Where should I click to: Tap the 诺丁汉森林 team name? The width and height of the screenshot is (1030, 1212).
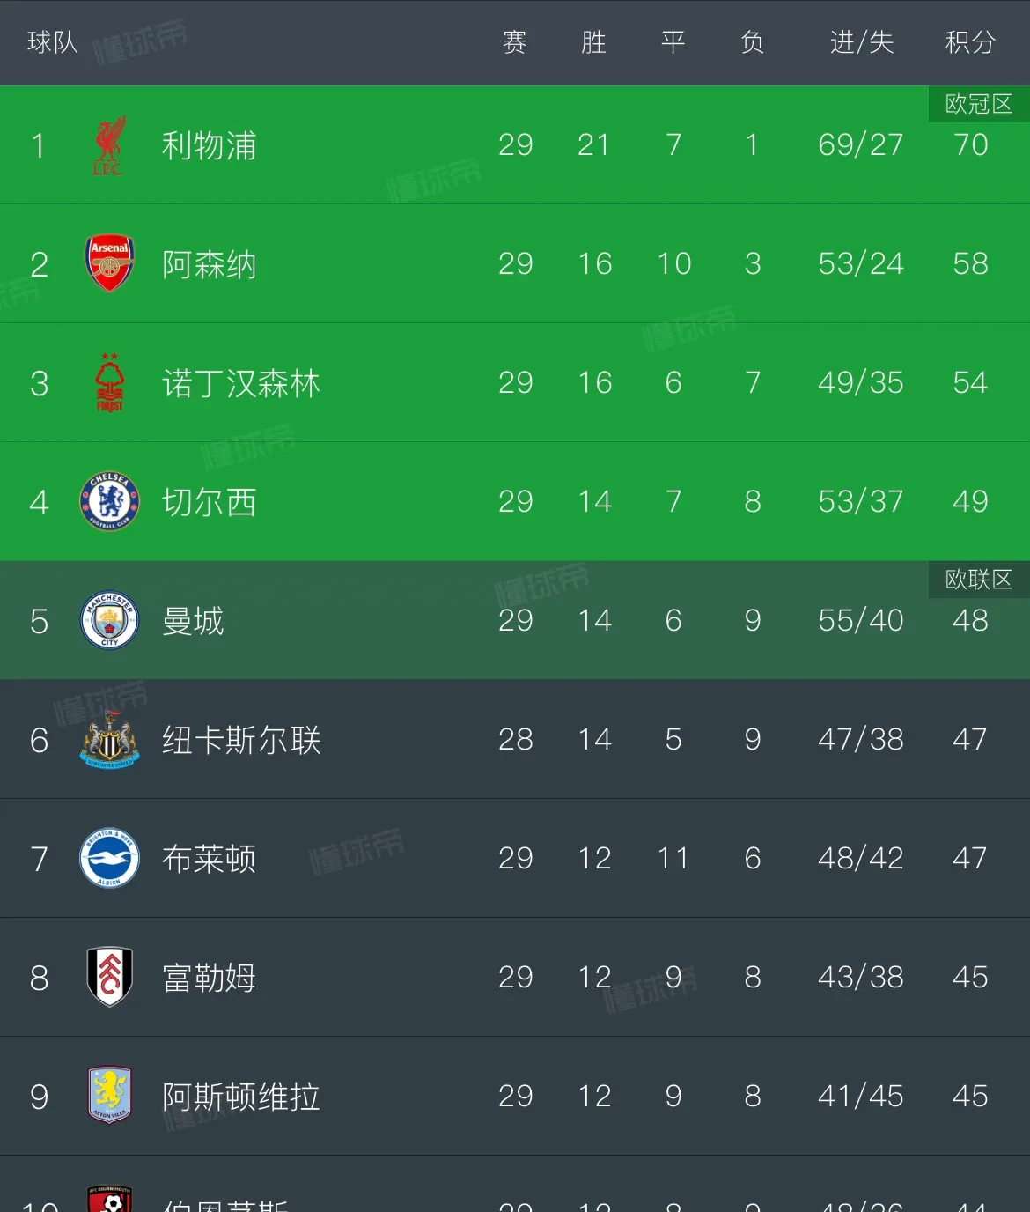pos(241,383)
